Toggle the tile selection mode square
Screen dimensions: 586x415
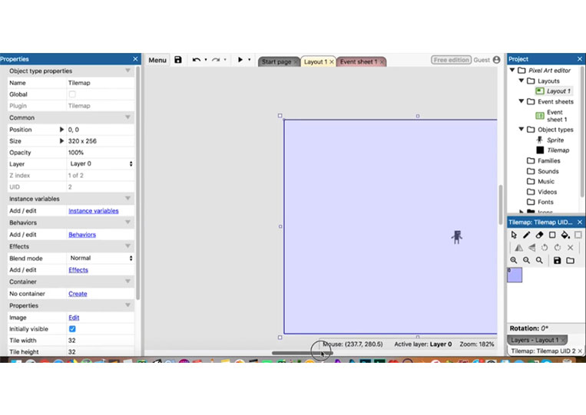[578, 235]
